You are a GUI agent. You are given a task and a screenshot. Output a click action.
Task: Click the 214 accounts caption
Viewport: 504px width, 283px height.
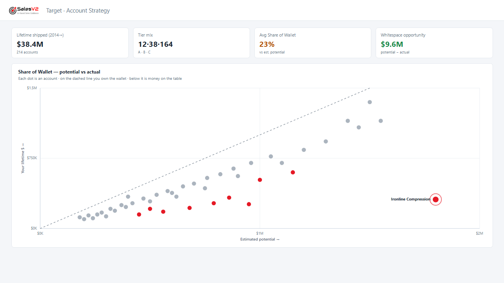pyautogui.click(x=27, y=52)
